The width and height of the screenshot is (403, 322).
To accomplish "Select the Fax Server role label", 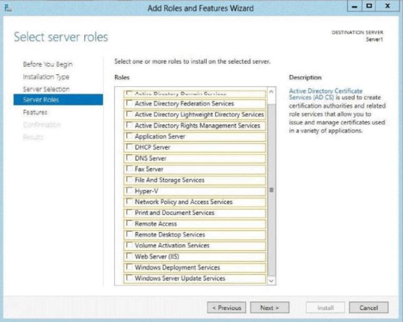I will pyautogui.click(x=149, y=169).
